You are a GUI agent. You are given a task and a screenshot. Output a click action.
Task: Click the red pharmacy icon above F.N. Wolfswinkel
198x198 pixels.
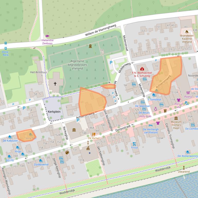point(142,69)
